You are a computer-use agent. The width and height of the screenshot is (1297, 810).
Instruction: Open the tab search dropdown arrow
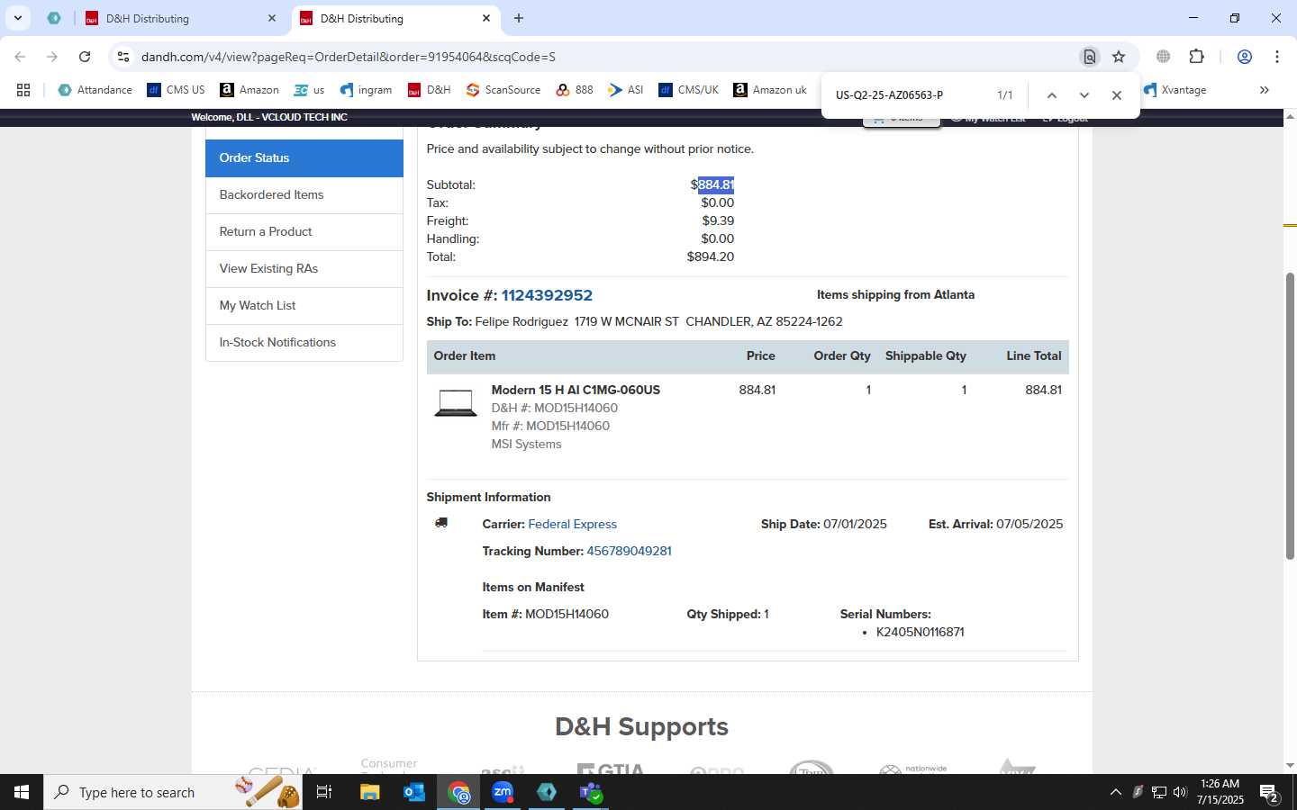pyautogui.click(x=18, y=18)
